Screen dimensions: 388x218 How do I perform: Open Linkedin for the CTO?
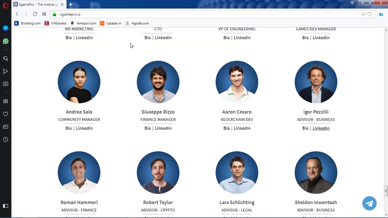click(163, 38)
